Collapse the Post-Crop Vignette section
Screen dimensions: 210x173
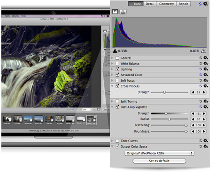click(112, 107)
